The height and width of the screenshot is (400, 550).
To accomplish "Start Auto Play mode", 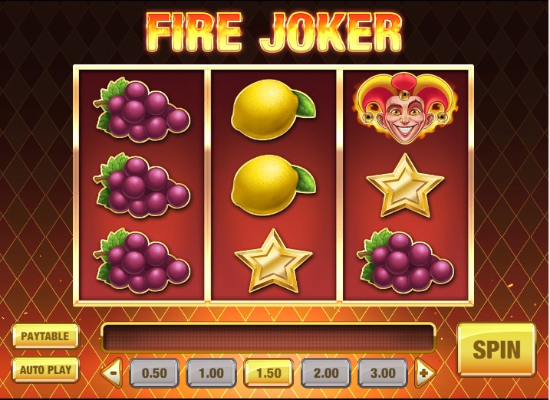I will 45,370.
